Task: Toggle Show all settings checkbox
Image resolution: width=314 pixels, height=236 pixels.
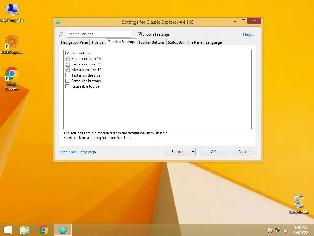Action: point(140,34)
